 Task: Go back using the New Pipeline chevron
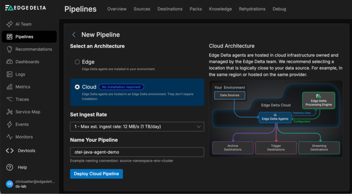74,35
